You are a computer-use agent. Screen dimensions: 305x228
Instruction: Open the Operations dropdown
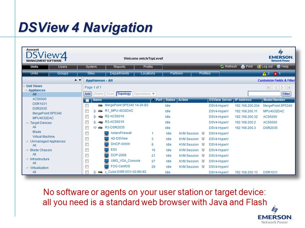[144, 94]
